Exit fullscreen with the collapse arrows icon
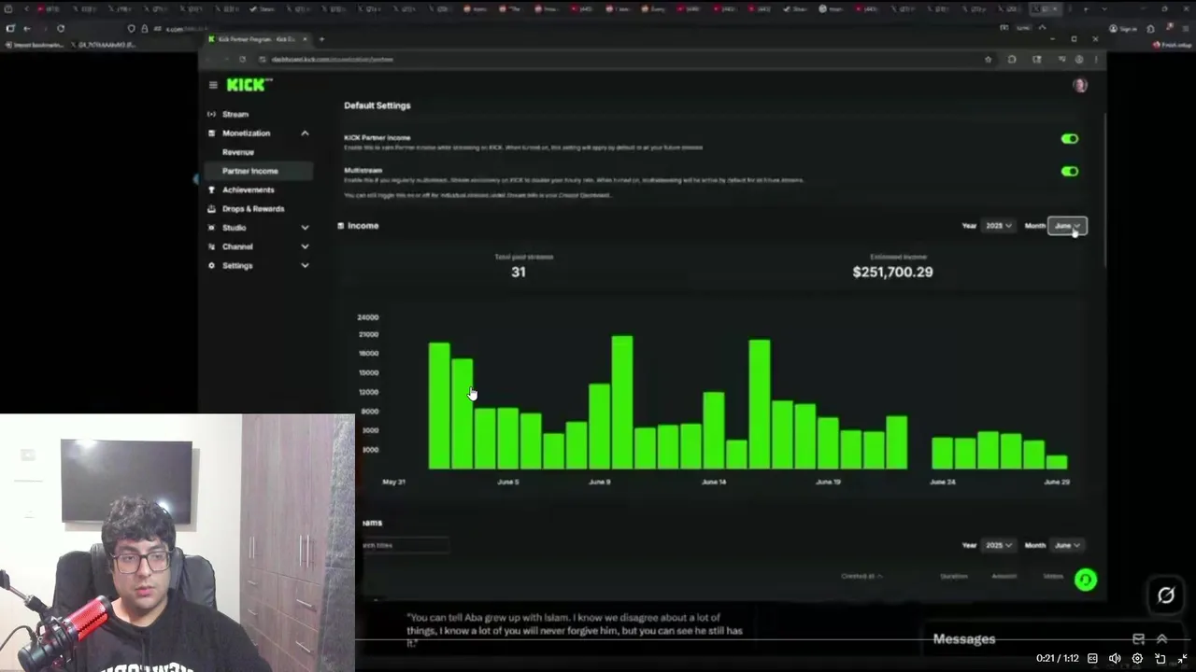Screen dimensions: 1196x672 click(x=1182, y=658)
